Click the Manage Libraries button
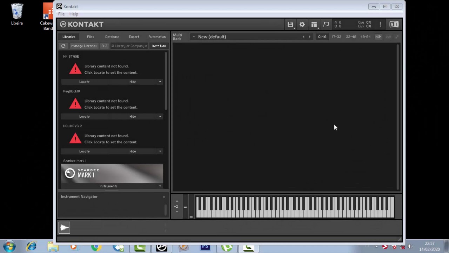449x253 pixels. click(x=84, y=46)
